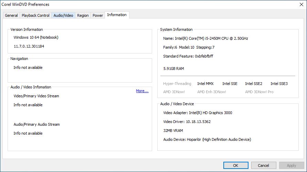Image resolution: width=307 pixels, height=172 pixels.
Task: Click Info not available under Navigation
Action: [28, 67]
